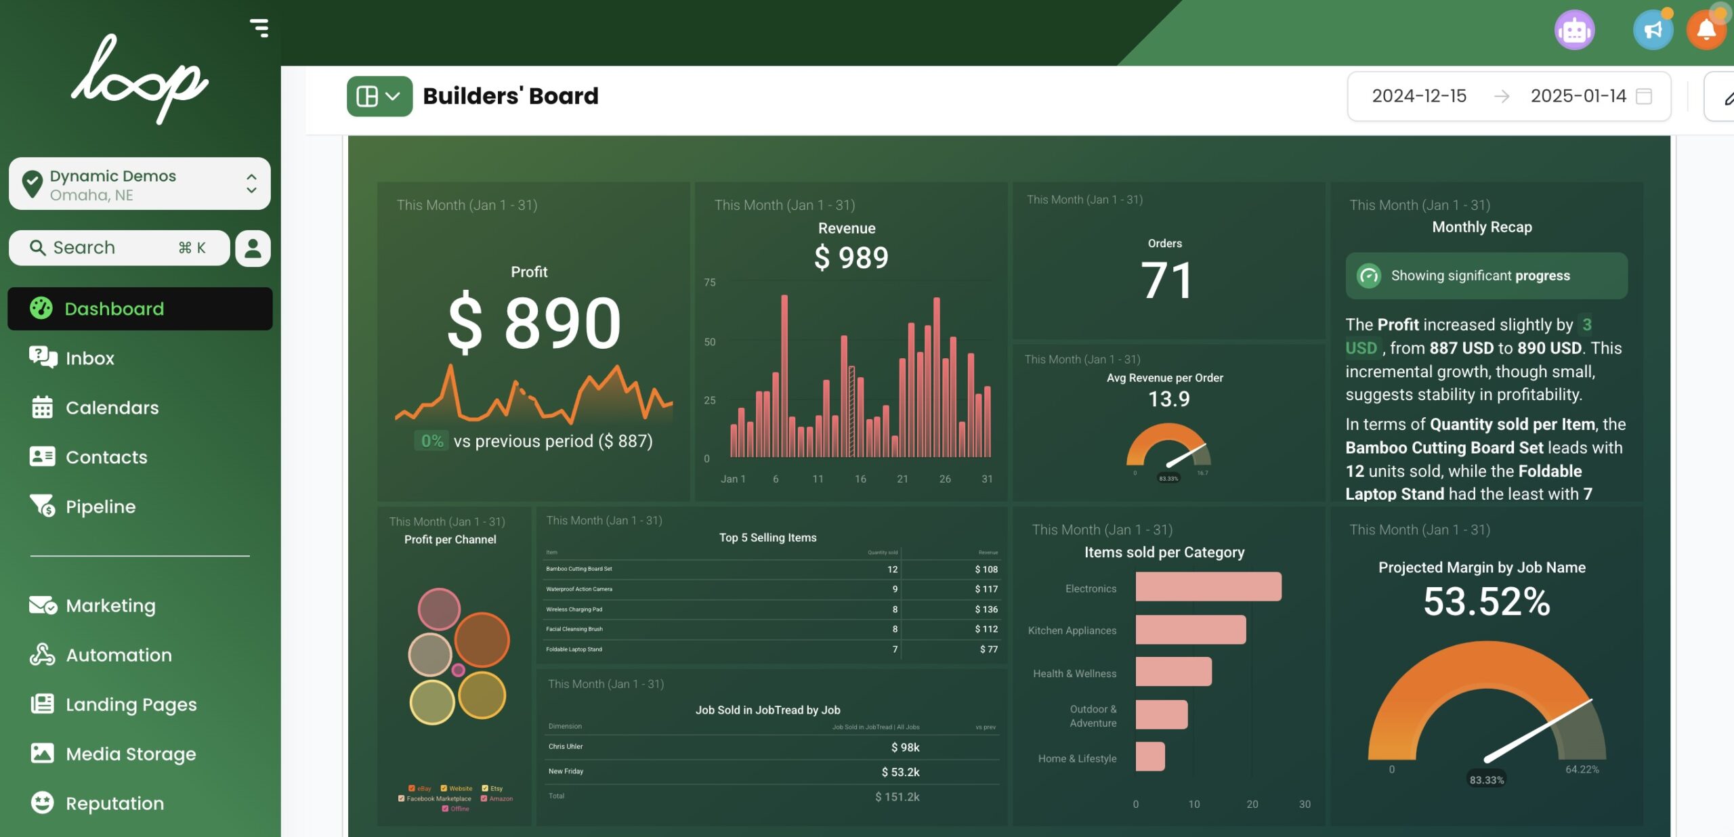Open Inbox from the sidebar

[x=89, y=358]
